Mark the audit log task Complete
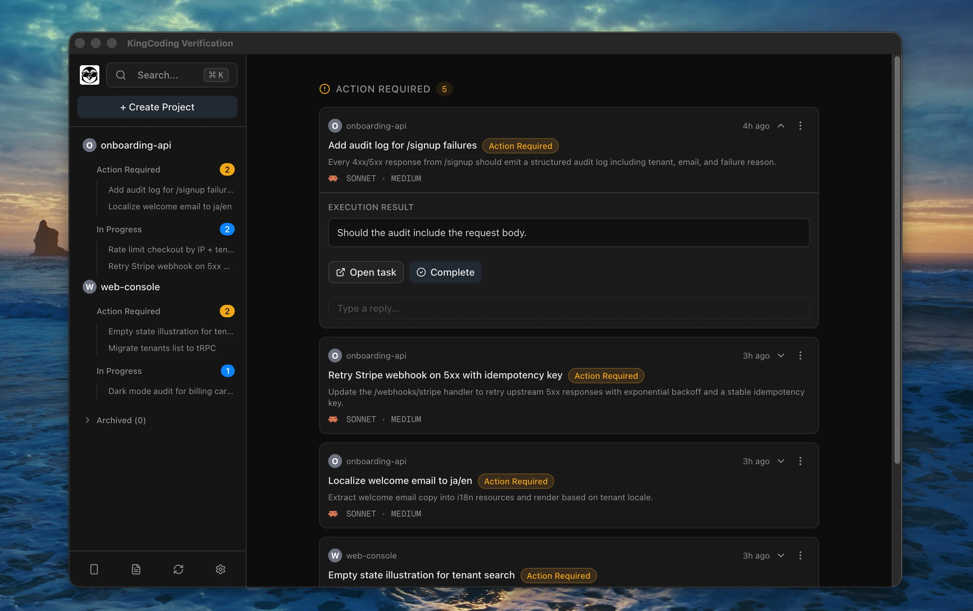 coord(445,272)
